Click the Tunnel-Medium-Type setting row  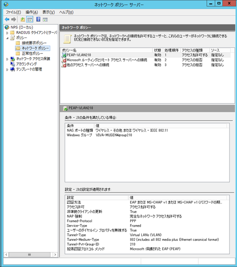coord(147,239)
